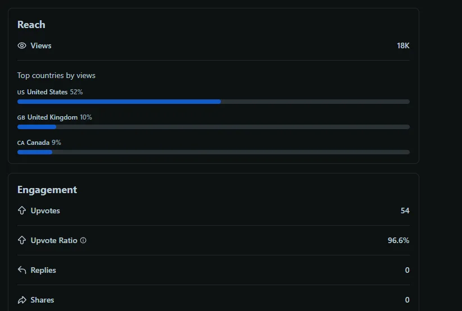This screenshot has height=311, width=462.
Task: Click the Shares row label
Action: pos(43,300)
